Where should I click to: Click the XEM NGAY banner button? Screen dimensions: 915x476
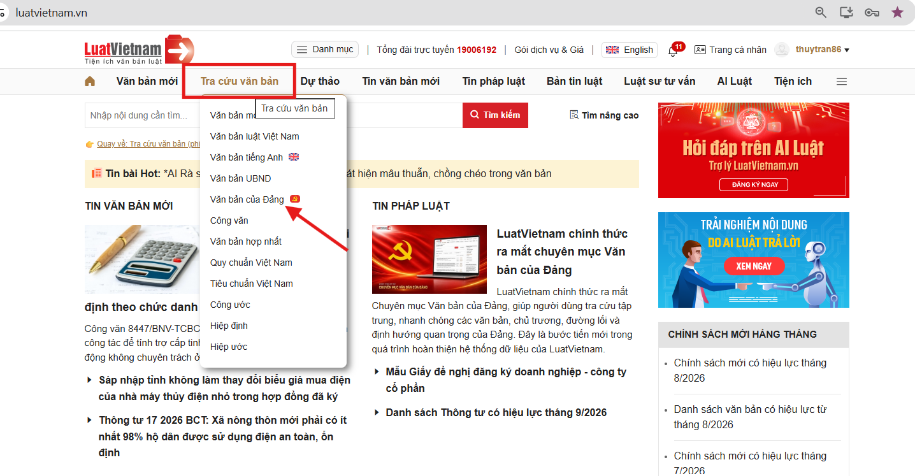click(754, 266)
